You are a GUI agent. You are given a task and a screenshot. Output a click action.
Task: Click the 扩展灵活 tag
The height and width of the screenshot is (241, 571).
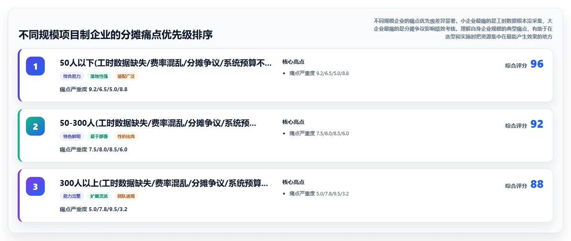click(99, 196)
